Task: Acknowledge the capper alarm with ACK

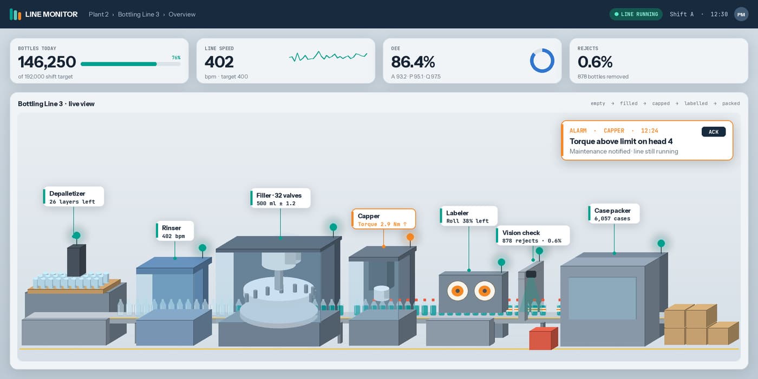Action: [x=714, y=132]
